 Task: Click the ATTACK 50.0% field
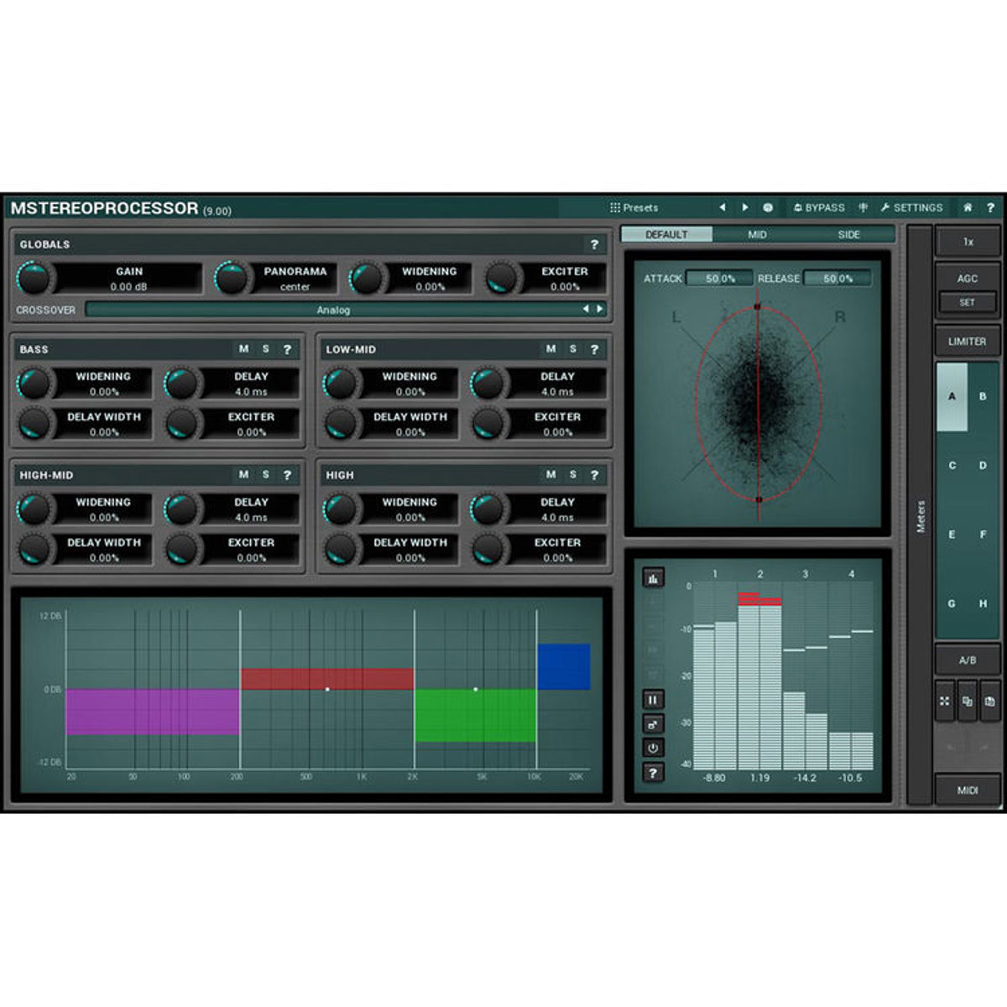coord(719,279)
